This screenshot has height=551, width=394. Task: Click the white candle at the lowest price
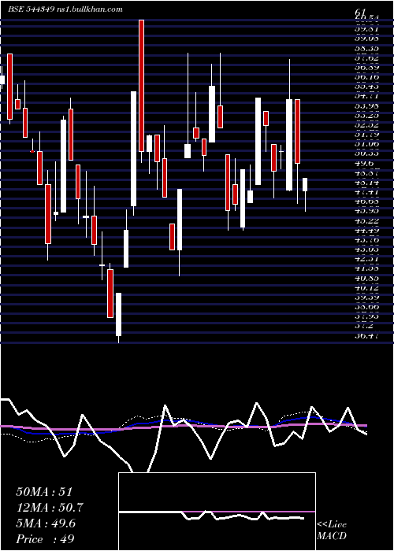118,314
